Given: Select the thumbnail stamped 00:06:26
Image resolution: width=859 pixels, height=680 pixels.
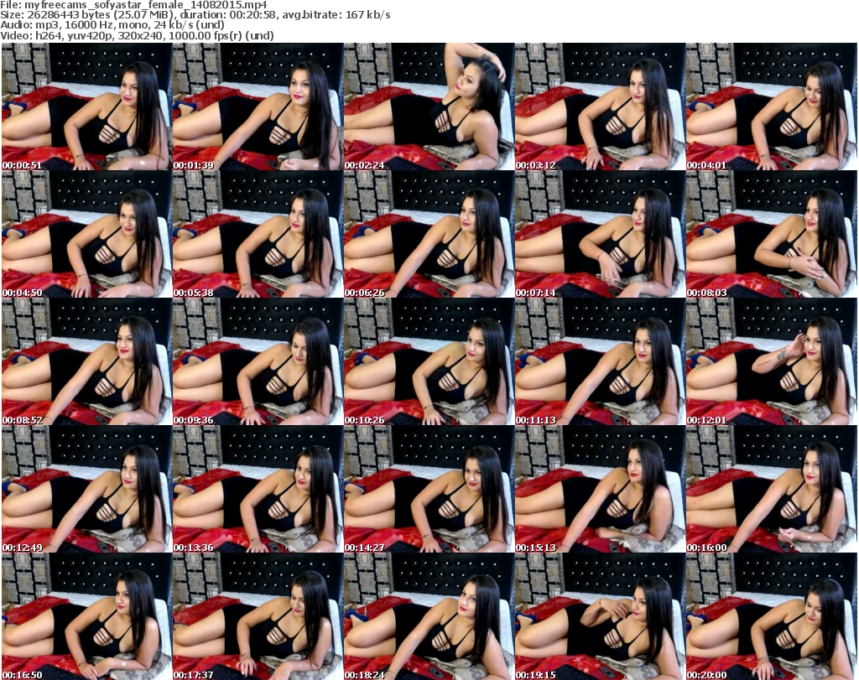Looking at the screenshot, I should 429,234.
